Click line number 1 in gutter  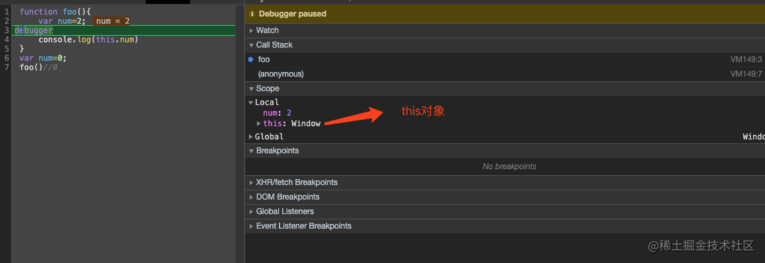(7, 11)
